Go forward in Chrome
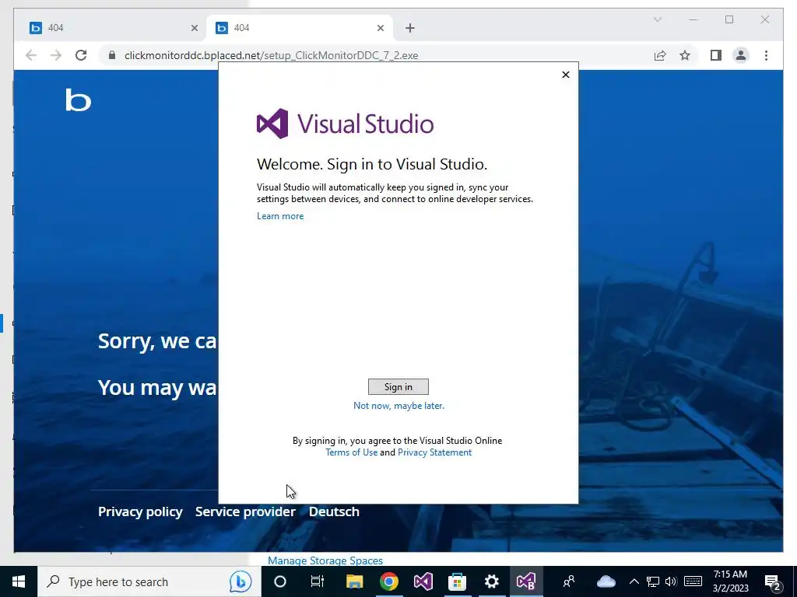The width and height of the screenshot is (797, 597). pos(56,55)
